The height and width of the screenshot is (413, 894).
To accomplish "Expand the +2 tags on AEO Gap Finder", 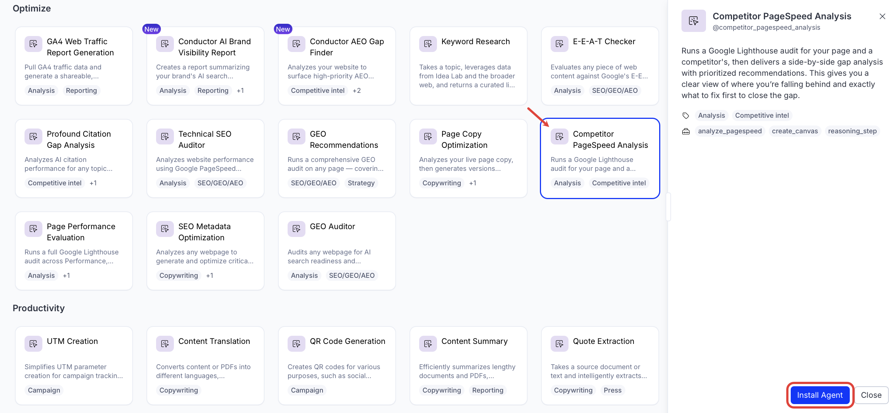I will (x=357, y=91).
